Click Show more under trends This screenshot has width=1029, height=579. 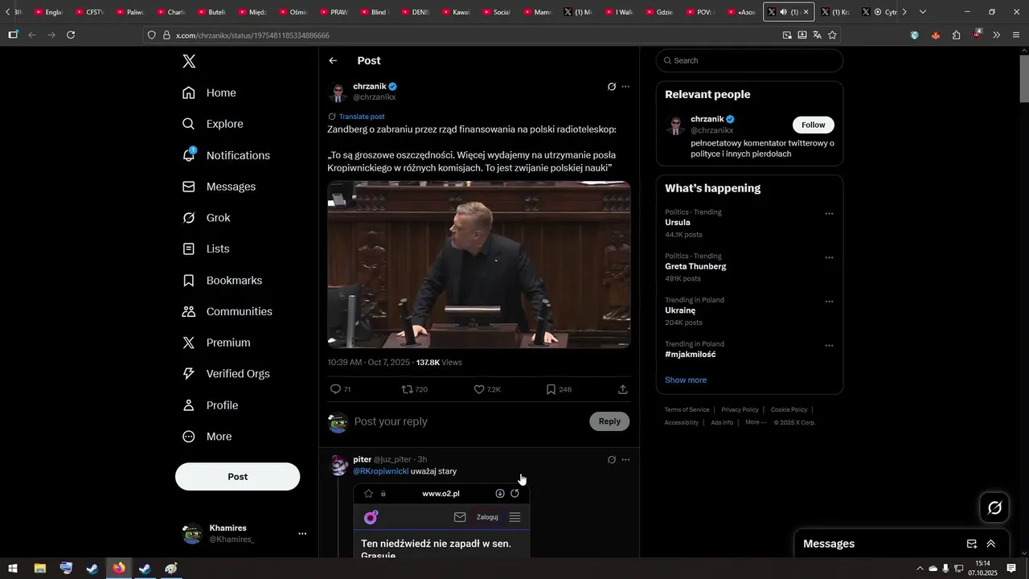pyautogui.click(x=686, y=380)
